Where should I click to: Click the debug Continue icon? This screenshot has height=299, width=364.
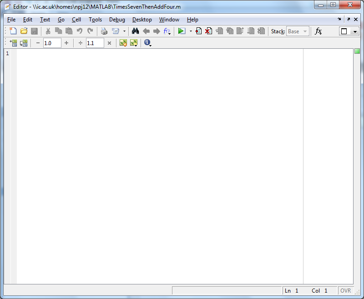[x=251, y=31]
